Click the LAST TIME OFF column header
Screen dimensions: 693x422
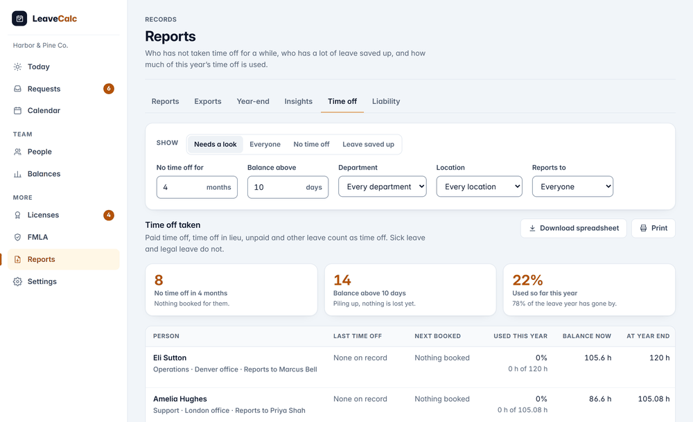[358, 336]
